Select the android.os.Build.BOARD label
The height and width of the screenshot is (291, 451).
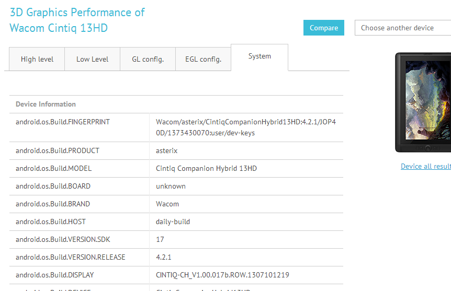(53, 186)
